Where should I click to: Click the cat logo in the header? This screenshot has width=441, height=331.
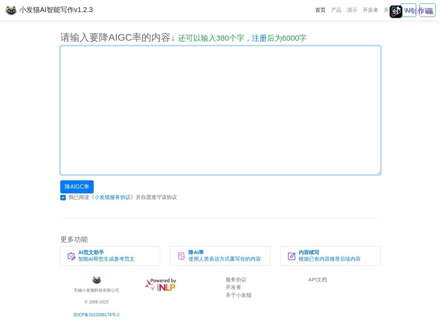[x=11, y=10]
